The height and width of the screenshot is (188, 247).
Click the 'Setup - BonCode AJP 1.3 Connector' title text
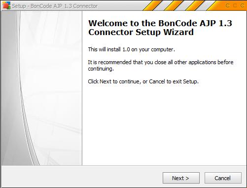(x=55, y=6)
